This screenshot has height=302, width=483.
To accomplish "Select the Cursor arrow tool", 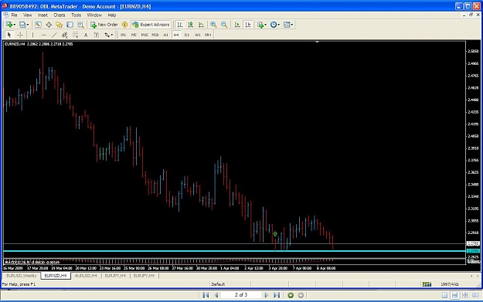I will pyautogui.click(x=9, y=35).
